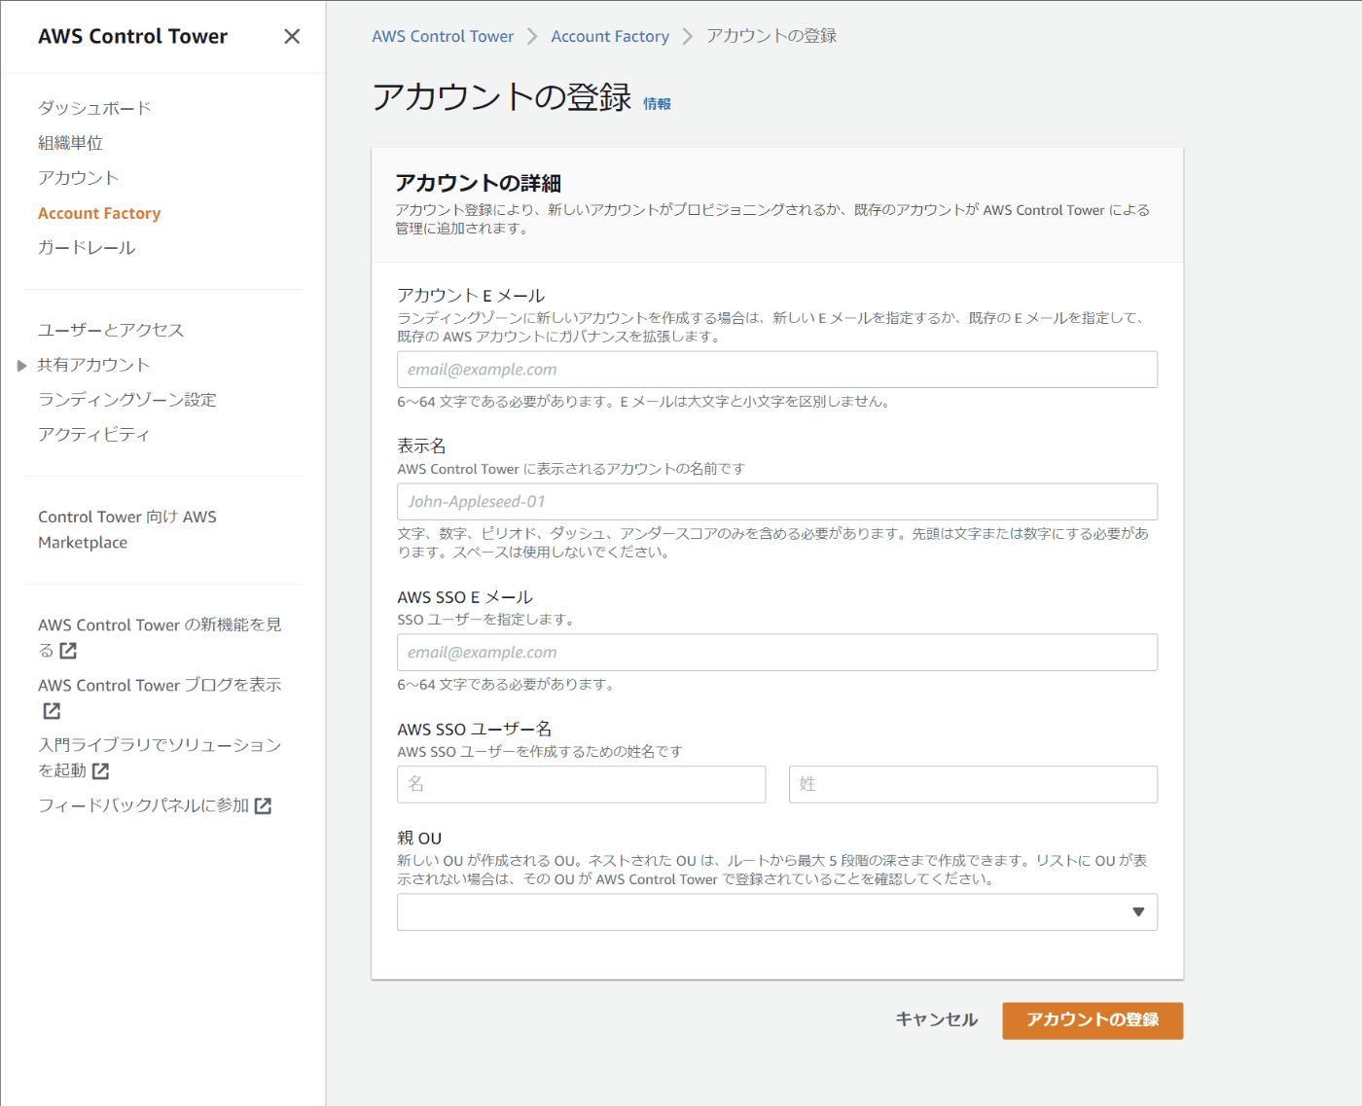Open 共有アカウント sidebar item
Image resolution: width=1362 pixels, height=1106 pixels.
coord(93,365)
